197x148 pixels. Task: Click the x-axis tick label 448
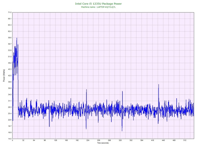pyautogui.click(x=163, y=140)
